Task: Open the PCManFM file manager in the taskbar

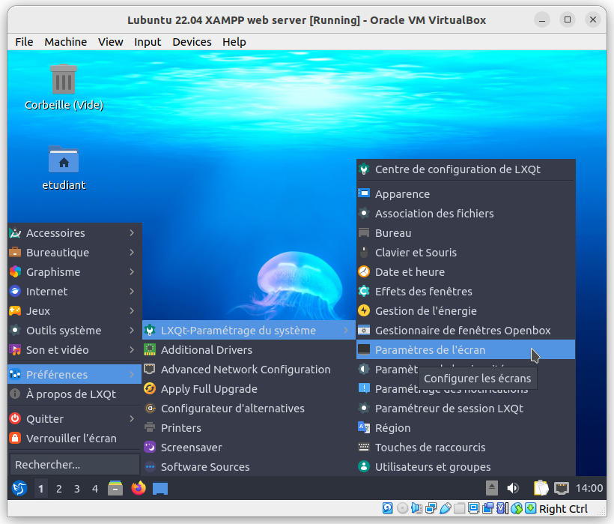Action: (115, 488)
